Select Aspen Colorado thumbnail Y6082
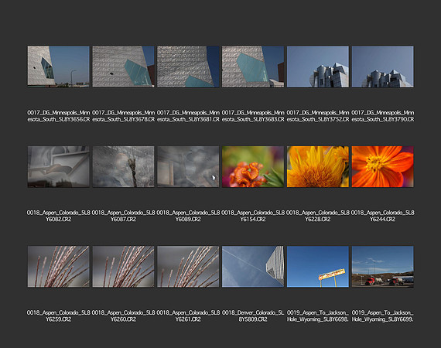The height and width of the screenshot is (348, 441). tap(59, 166)
